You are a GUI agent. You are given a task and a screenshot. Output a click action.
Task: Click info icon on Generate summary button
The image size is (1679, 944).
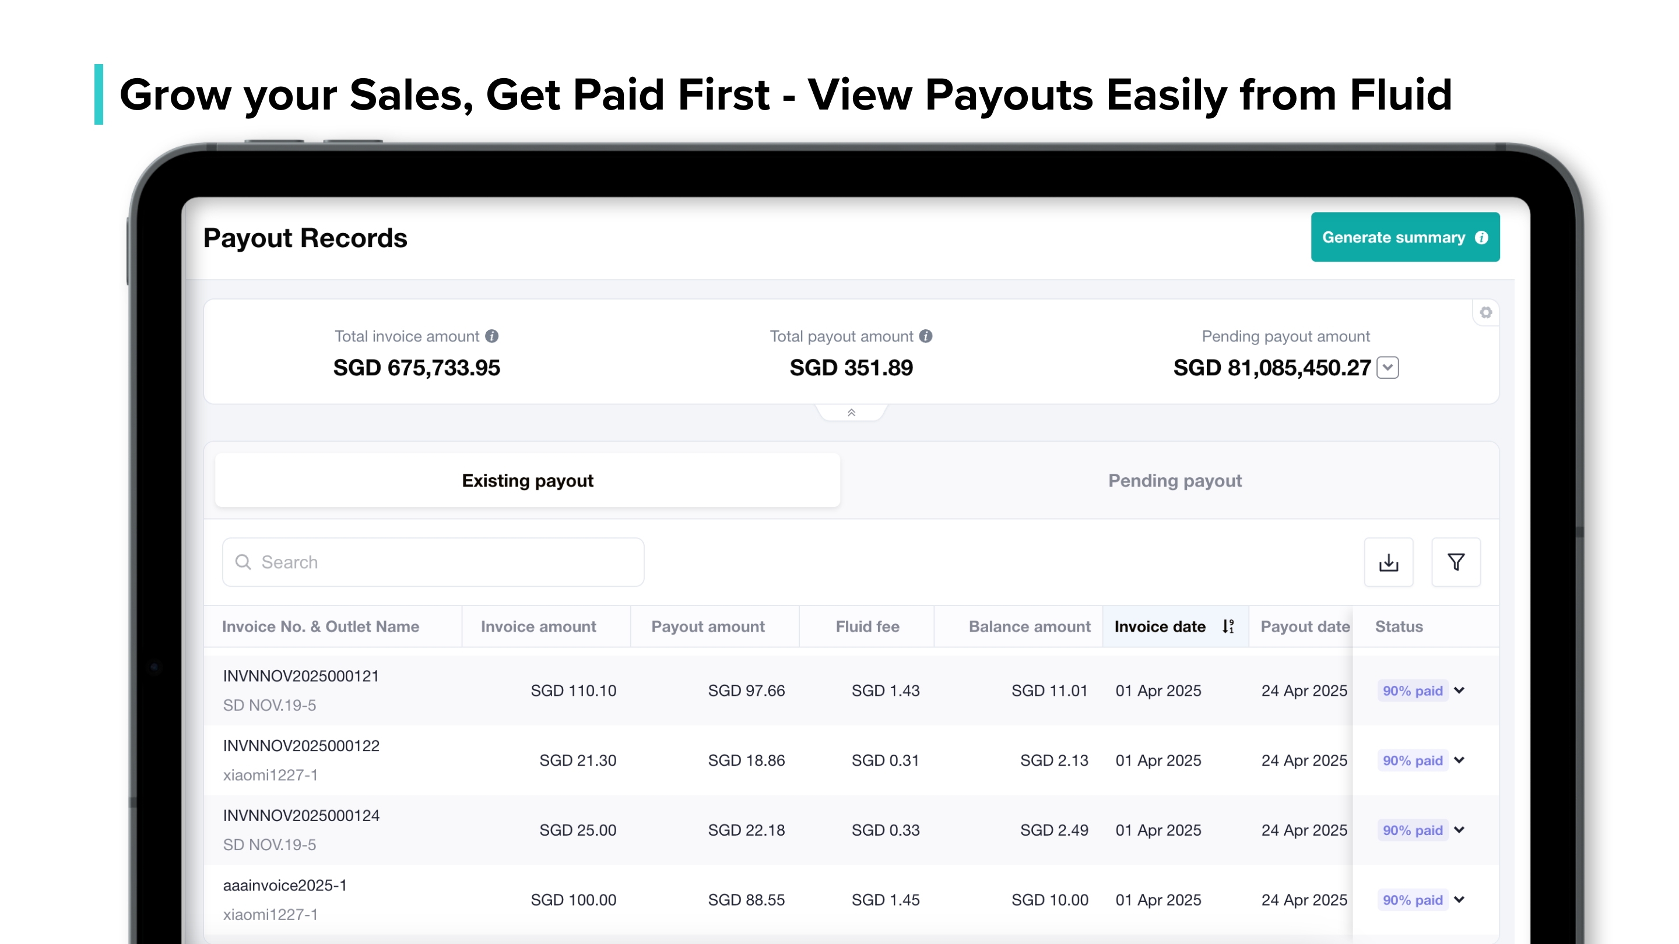click(x=1481, y=238)
